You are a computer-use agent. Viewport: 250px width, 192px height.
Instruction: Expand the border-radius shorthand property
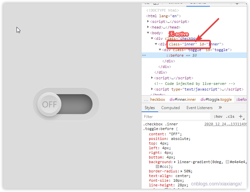tap(181, 171)
